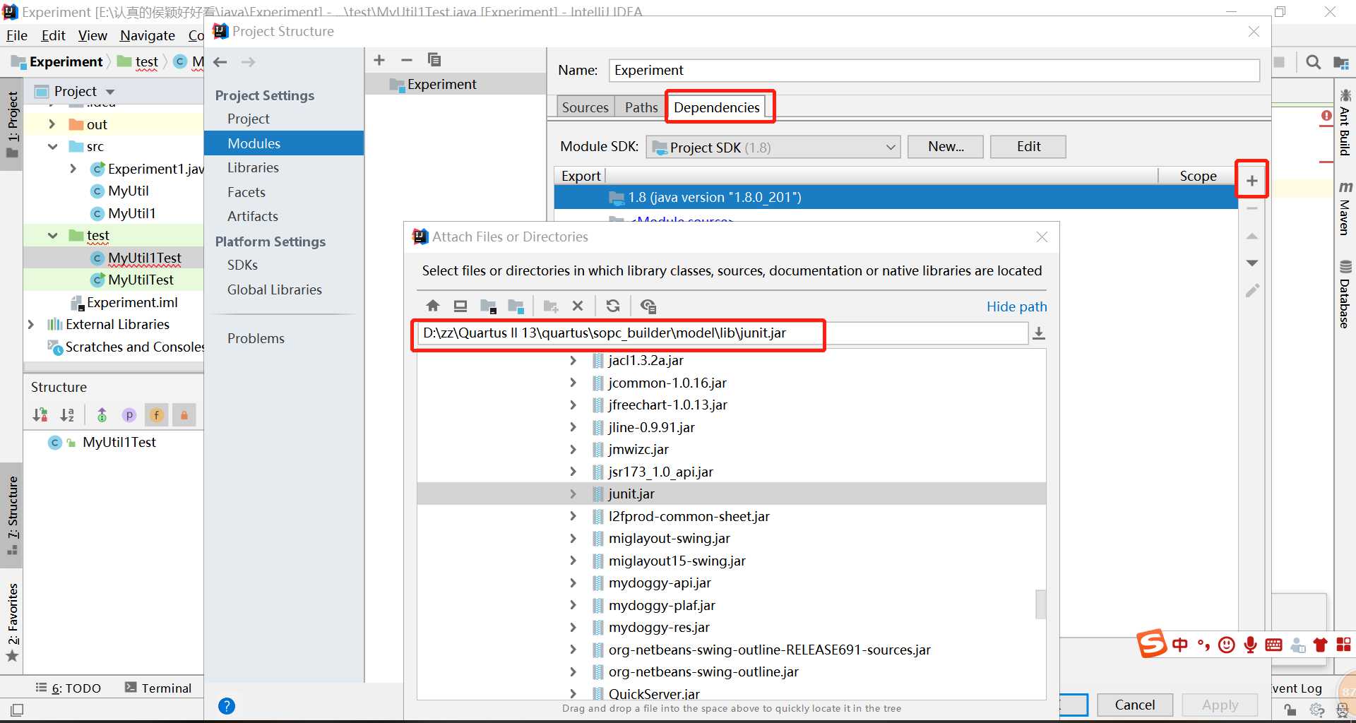
Task: Expand the junit.jar tree node
Action: (573, 494)
